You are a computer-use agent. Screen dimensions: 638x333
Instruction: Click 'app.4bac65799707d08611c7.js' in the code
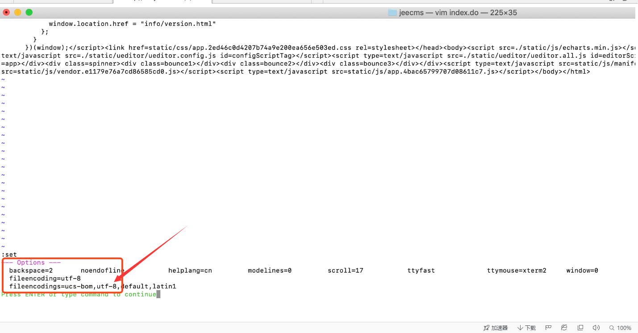coord(441,71)
